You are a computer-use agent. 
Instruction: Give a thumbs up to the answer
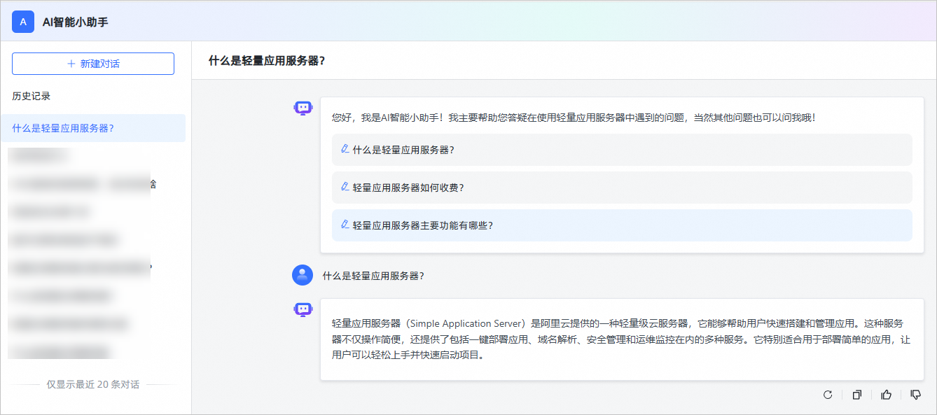click(886, 395)
